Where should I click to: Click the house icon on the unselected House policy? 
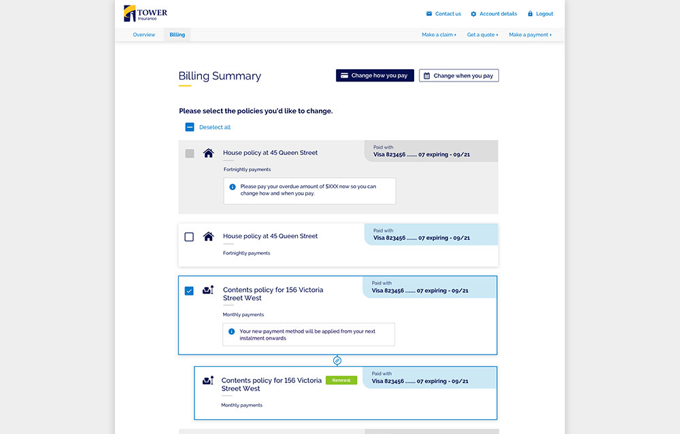coord(209,236)
